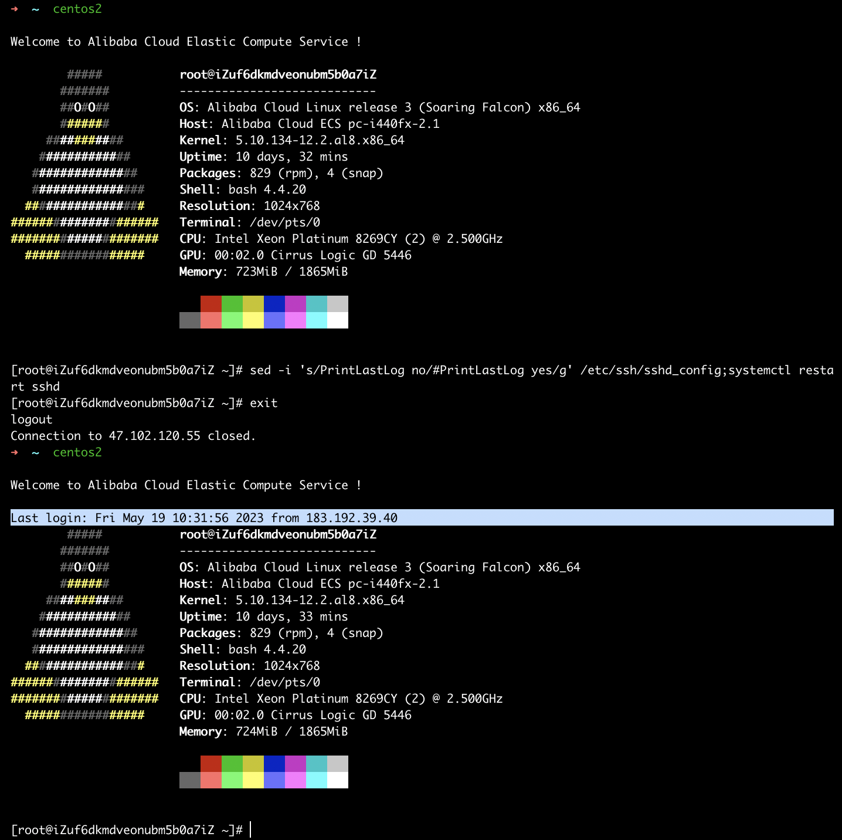
Task: Click the logout text line
Action: coord(32,419)
